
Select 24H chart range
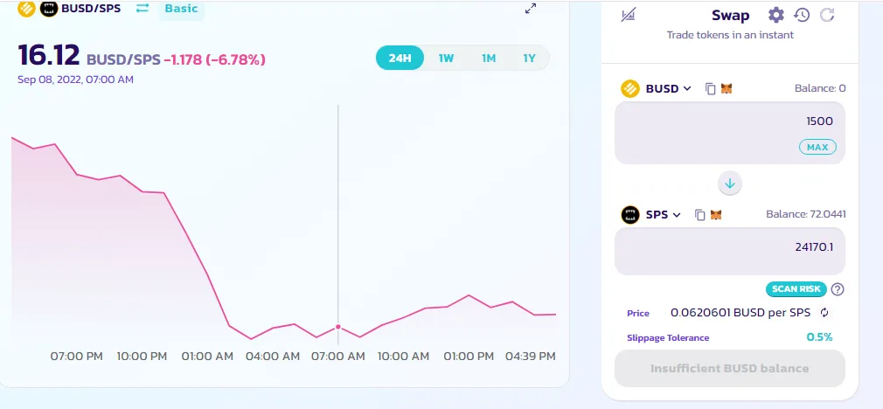(400, 58)
